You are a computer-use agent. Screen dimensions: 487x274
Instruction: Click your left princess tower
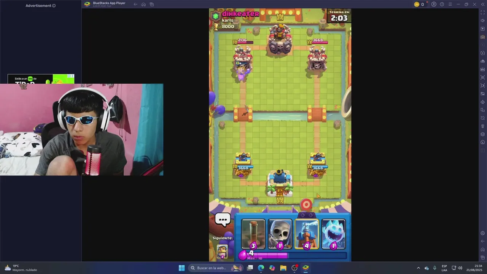click(243, 164)
